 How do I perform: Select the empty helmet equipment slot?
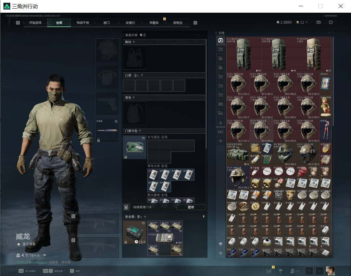pos(107,50)
